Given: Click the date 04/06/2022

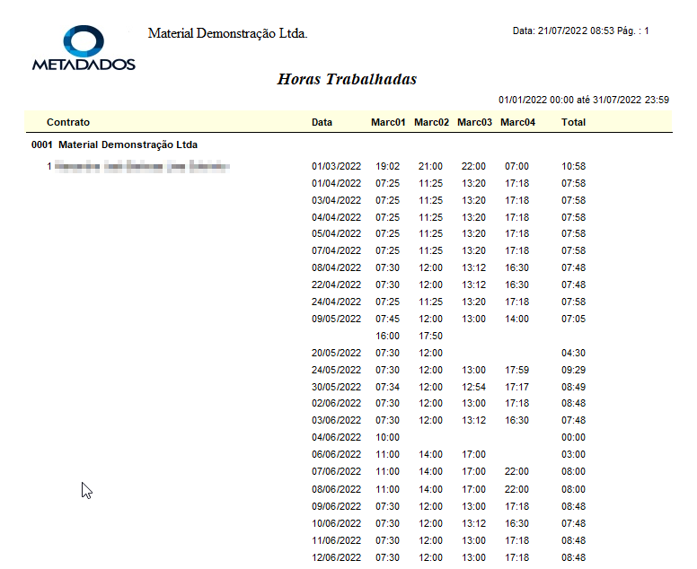Looking at the screenshot, I should (x=336, y=437).
